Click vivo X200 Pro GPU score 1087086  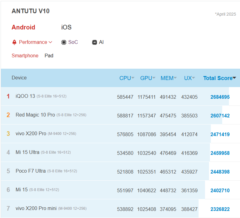click(146, 134)
